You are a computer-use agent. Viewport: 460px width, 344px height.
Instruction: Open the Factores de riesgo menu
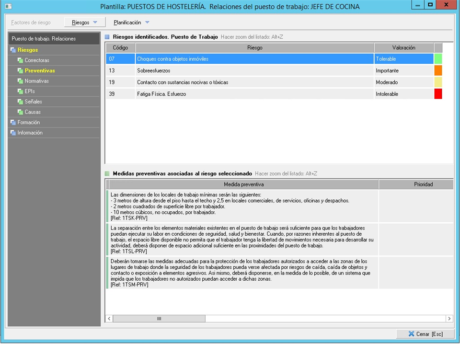point(31,23)
